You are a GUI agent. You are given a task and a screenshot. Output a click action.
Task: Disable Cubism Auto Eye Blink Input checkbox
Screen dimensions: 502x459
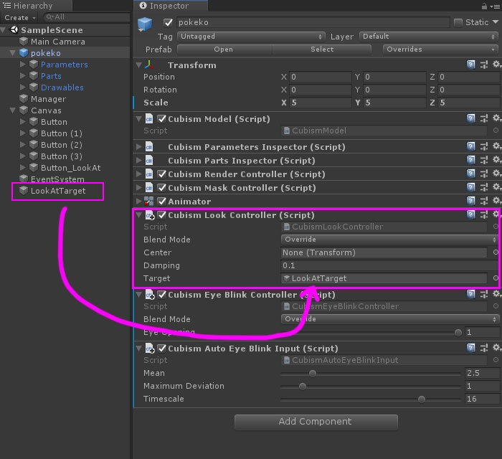point(162,348)
